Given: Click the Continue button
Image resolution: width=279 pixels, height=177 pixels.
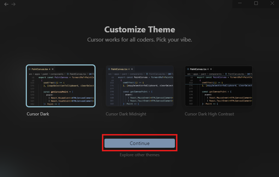Looking at the screenshot, I should click(140, 143).
